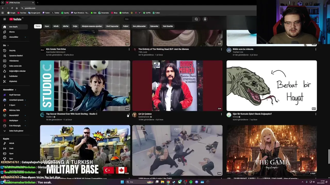
Task: Select the Tümü filter chip
Action: 38,26
